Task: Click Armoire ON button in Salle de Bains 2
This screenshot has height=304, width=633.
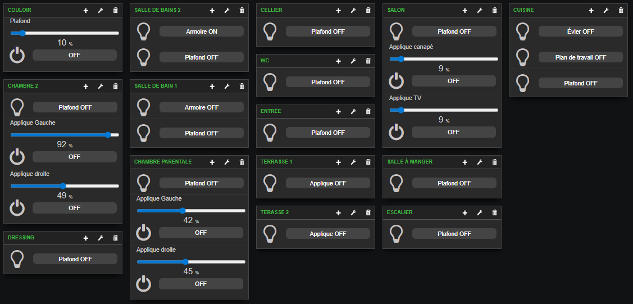Action: [x=202, y=31]
